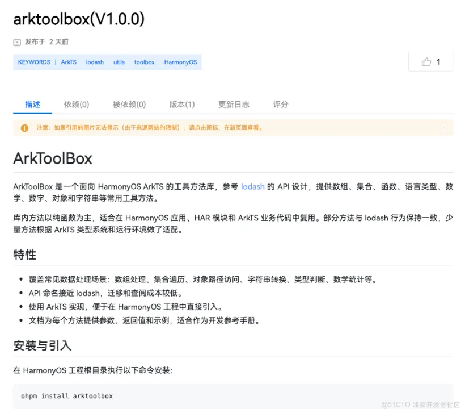
Task: Click the bullet API 命名接近 lodash
Action: 106,293
